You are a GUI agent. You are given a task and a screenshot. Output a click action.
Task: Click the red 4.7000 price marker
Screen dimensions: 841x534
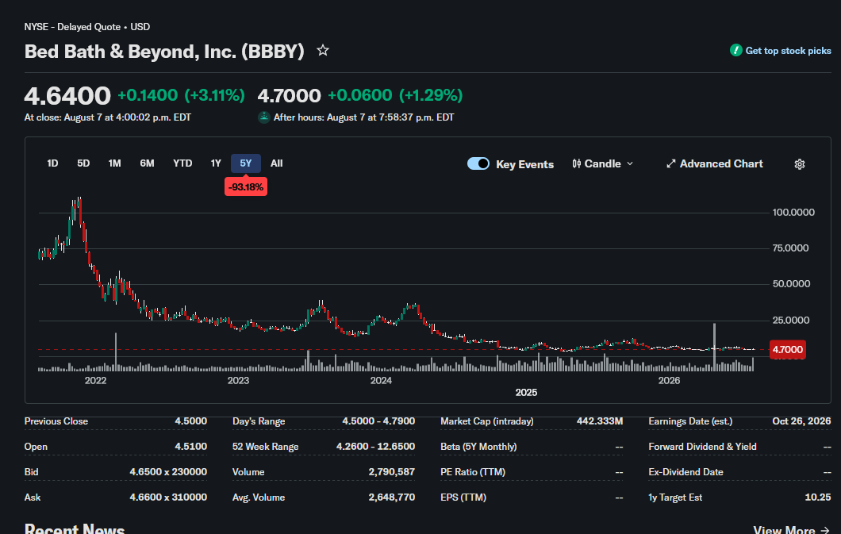(787, 350)
